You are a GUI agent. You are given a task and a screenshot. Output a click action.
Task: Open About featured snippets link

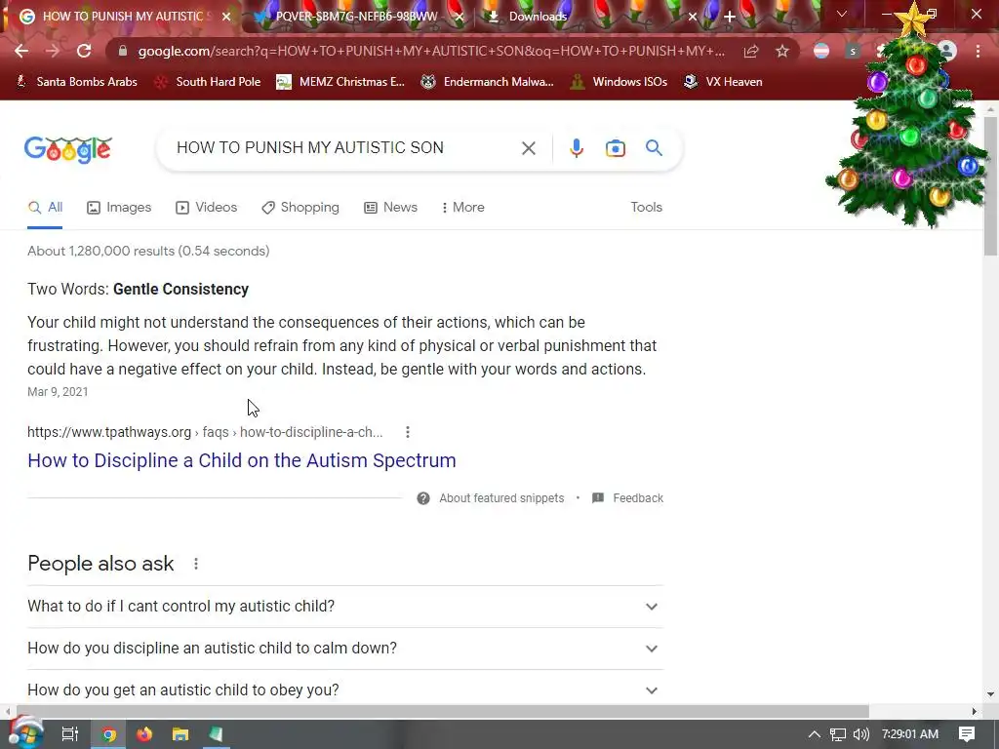[x=501, y=498]
